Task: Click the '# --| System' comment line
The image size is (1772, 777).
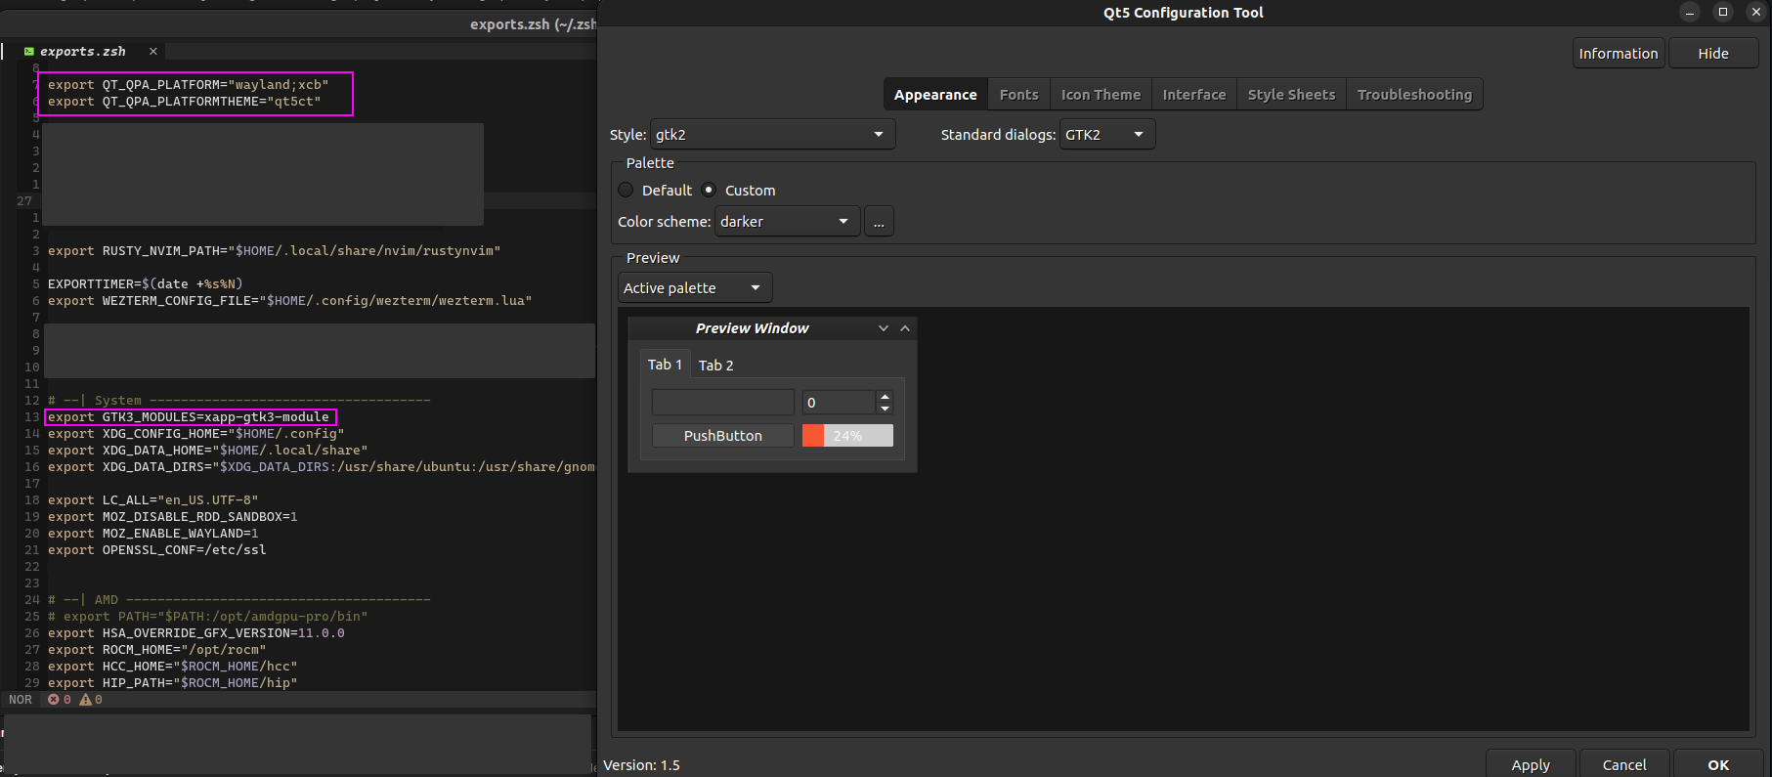Action: 239,401
